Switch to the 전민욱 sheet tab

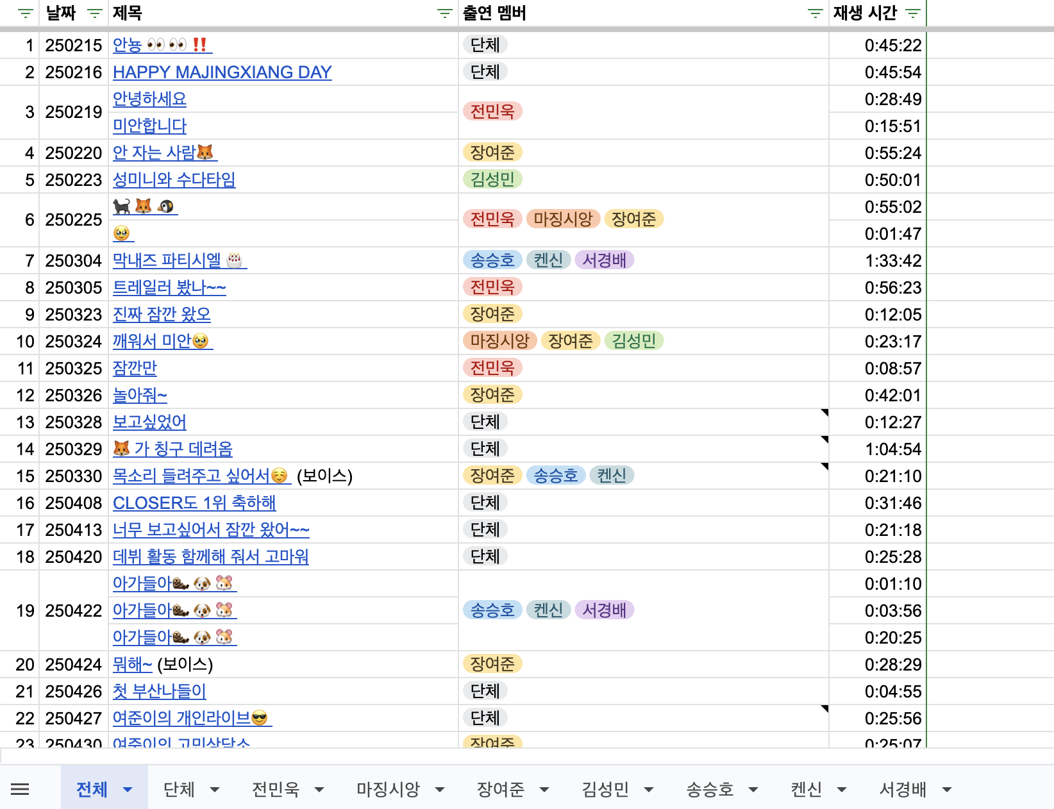point(275,790)
